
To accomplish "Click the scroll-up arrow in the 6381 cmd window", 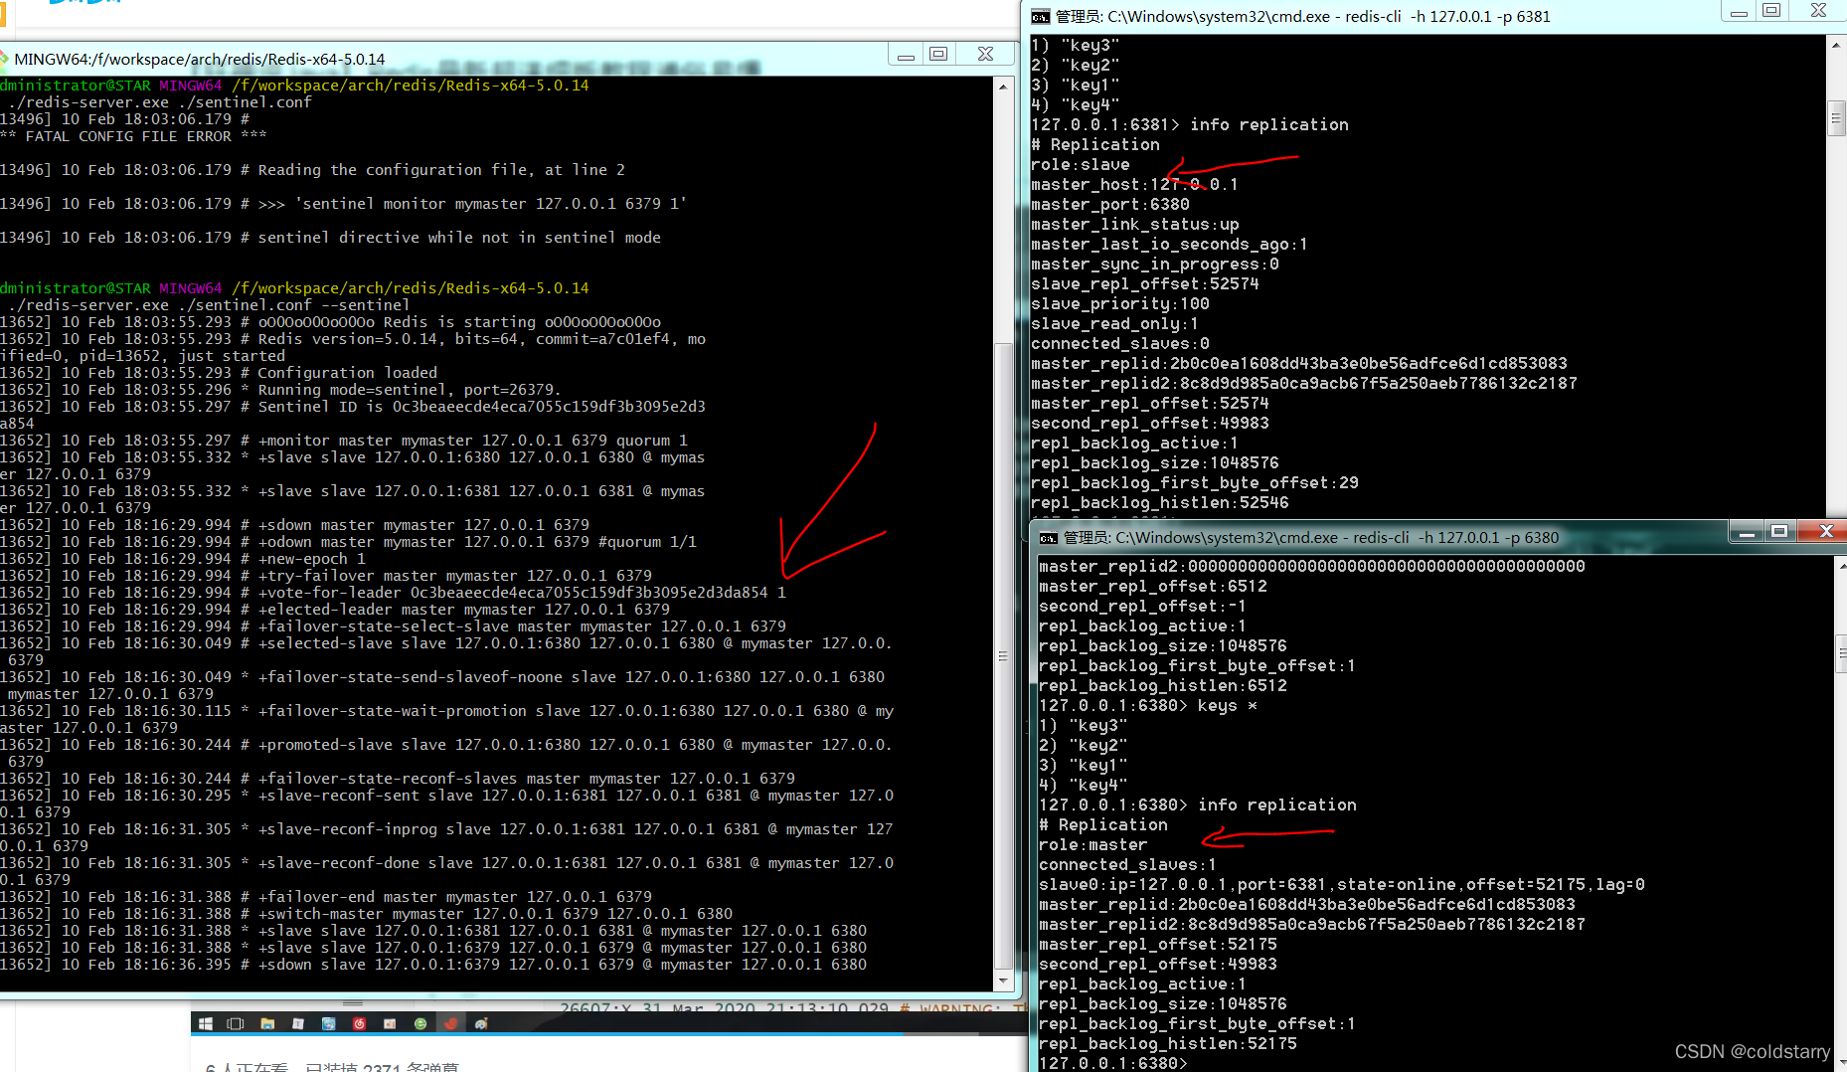I will pyautogui.click(x=1836, y=45).
